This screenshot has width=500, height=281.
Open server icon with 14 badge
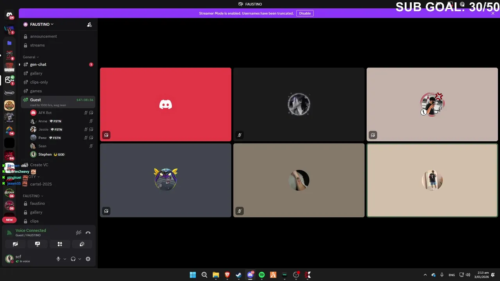9,130
